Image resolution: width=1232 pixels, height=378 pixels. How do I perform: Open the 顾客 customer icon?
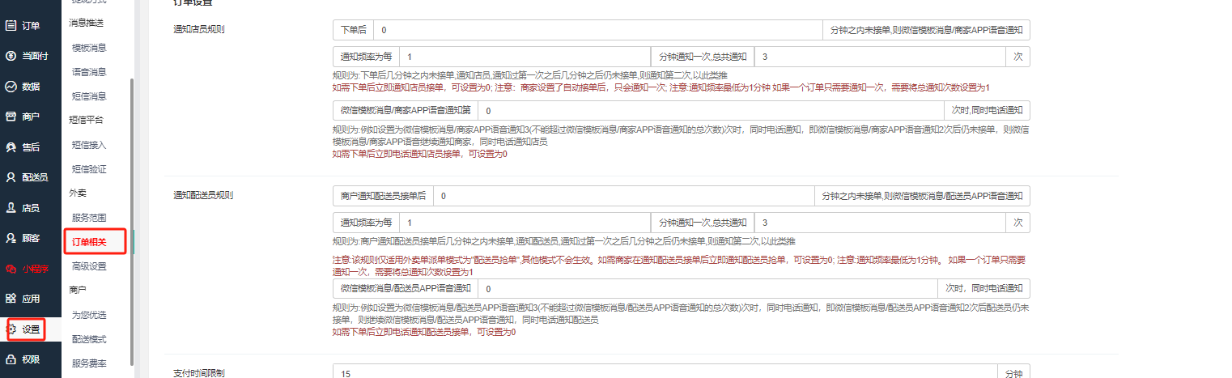pyautogui.click(x=11, y=238)
